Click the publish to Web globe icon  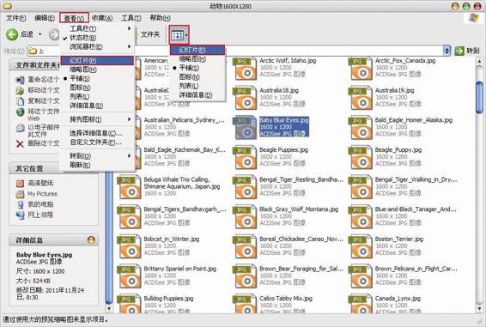point(20,112)
